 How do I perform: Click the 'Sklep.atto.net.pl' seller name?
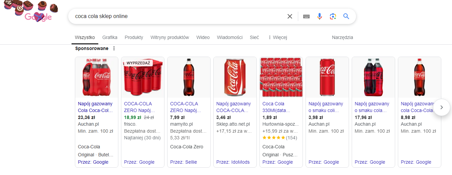[x=233, y=124]
